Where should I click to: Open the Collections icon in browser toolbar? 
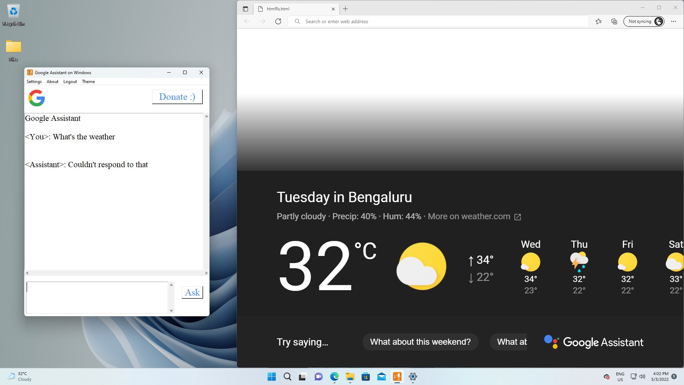pyautogui.click(x=614, y=21)
